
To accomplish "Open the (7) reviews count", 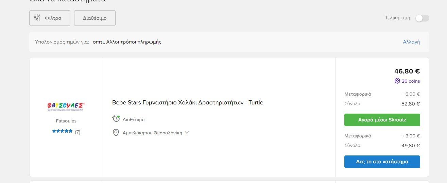I will tap(78, 132).
